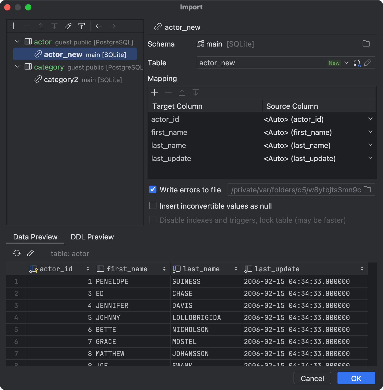This screenshot has width=383, height=390.
Task: Collapse the actor table tree node
Action: pyautogui.click(x=17, y=41)
